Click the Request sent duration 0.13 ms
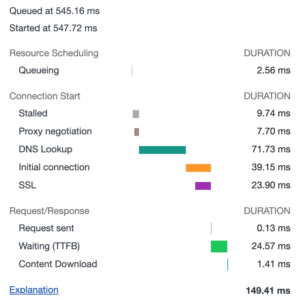This screenshot has width=303, height=300. (274, 228)
